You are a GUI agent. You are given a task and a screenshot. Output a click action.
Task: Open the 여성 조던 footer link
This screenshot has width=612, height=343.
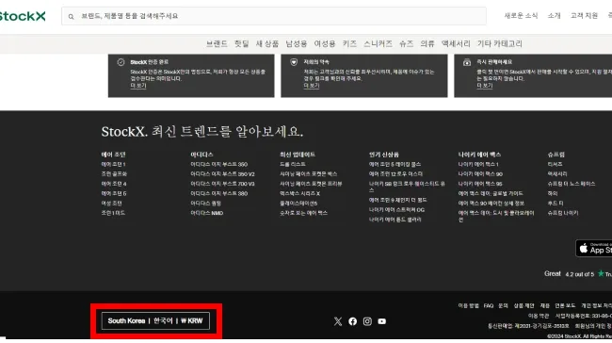tap(112, 204)
